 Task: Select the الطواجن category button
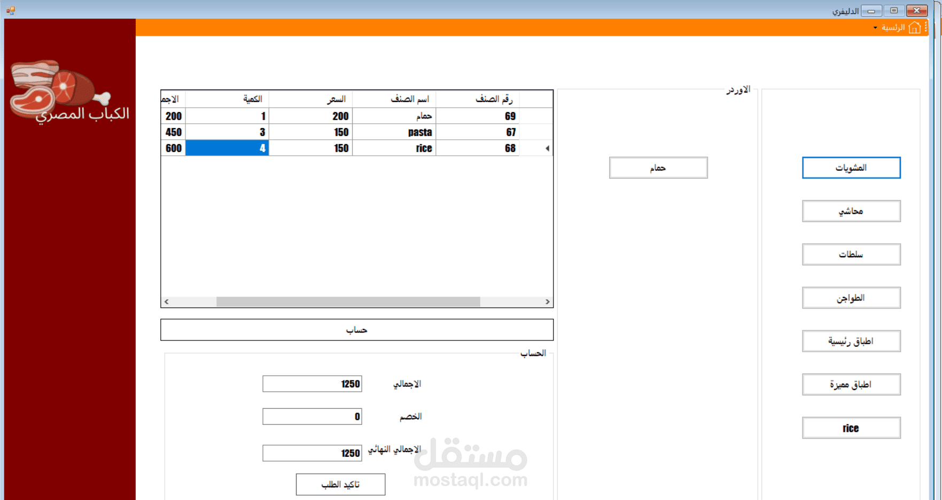[851, 298]
